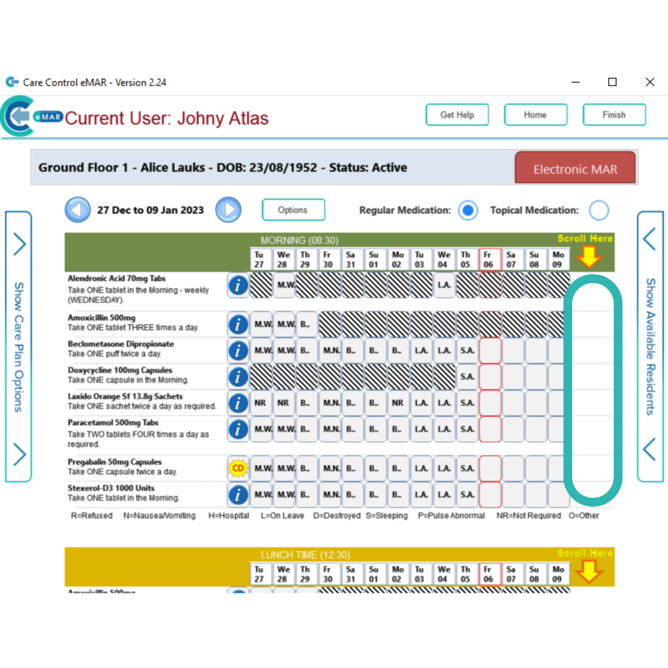Click the Morning section scroll down arrow
The image size is (668, 668).
[589, 257]
